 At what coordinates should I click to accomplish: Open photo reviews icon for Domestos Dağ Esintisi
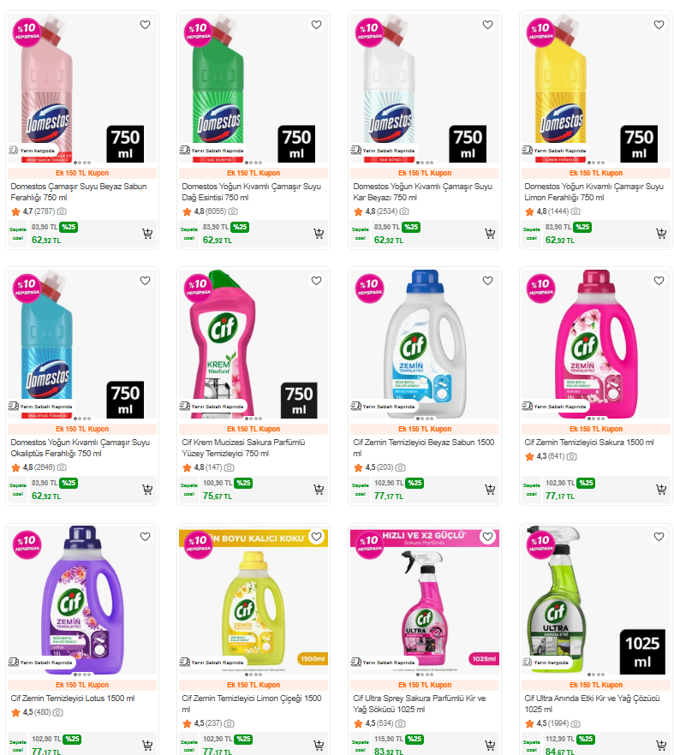[x=233, y=211]
